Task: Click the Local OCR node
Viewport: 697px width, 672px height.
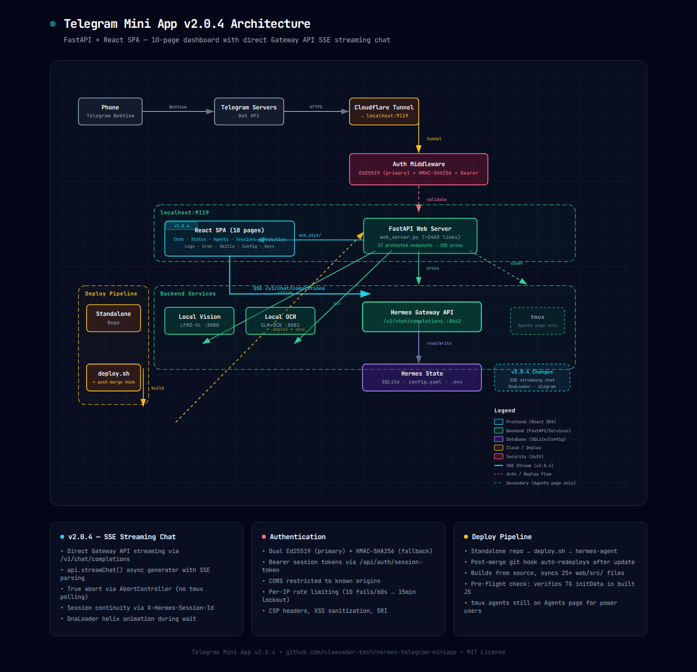Action: pyautogui.click(x=280, y=321)
